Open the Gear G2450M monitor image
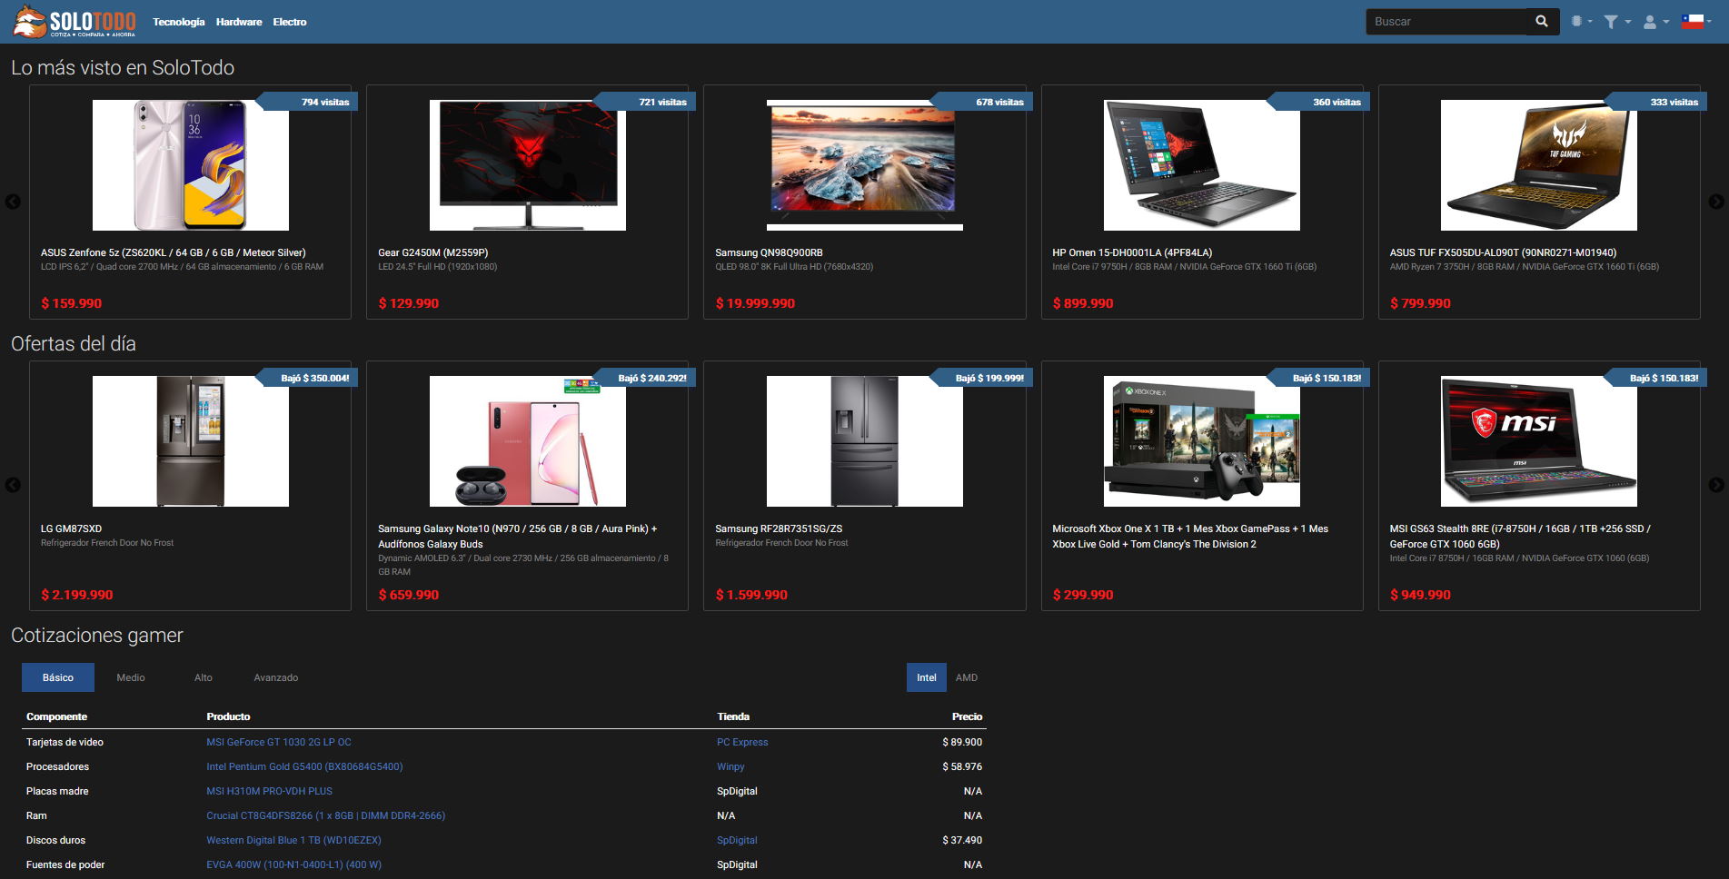 pyautogui.click(x=528, y=165)
